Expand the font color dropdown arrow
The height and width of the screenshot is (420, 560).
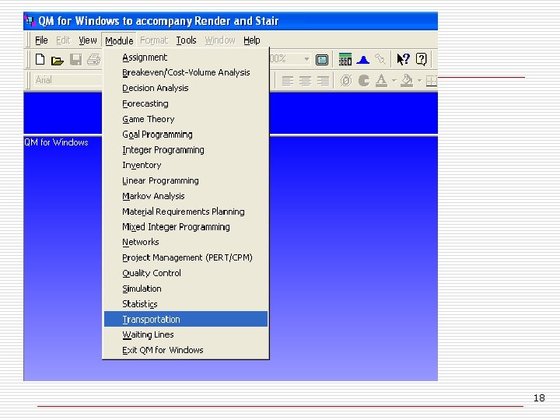(x=394, y=81)
